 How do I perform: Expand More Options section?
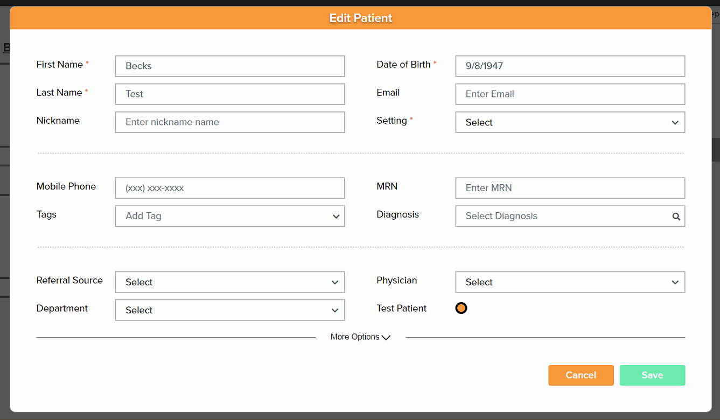360,337
